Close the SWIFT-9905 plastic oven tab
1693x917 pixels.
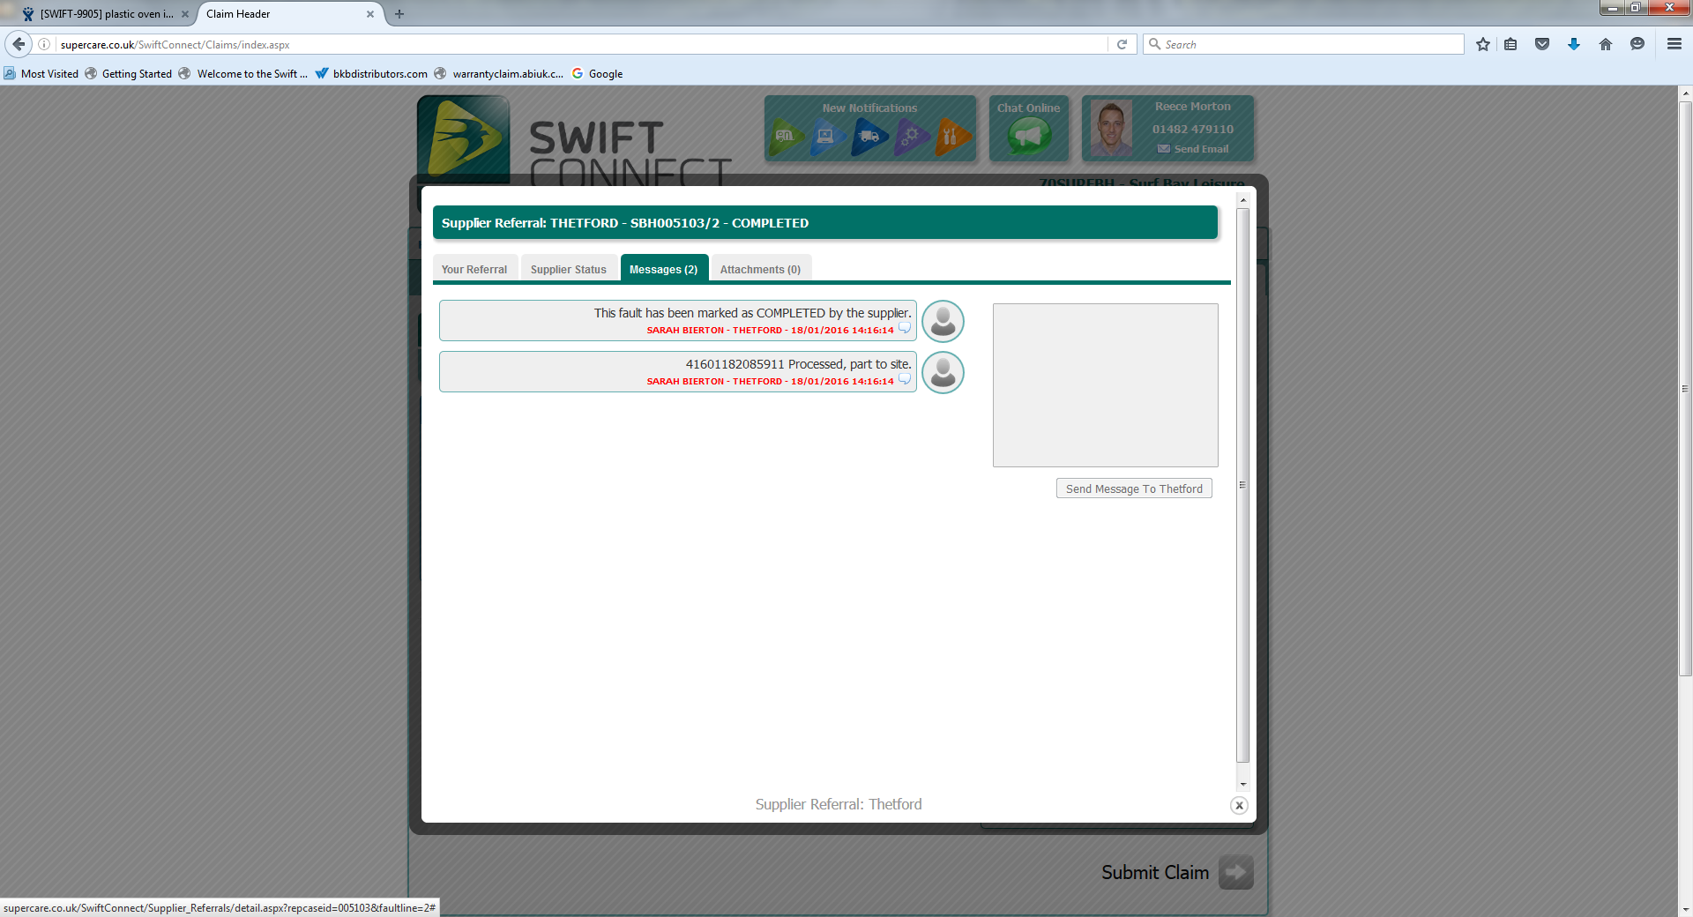pos(185,14)
